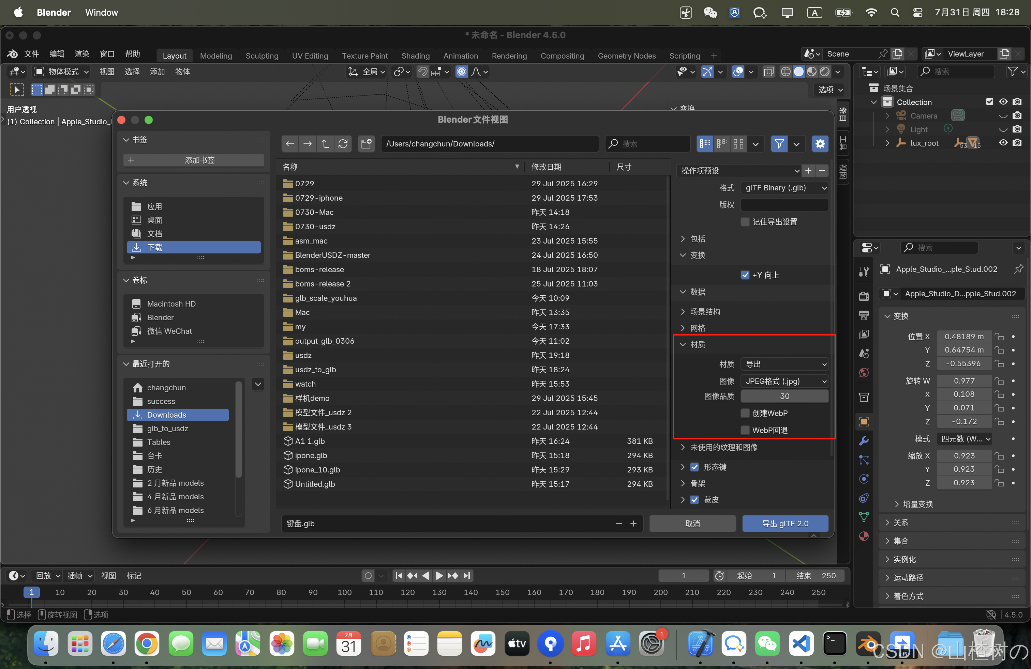The width and height of the screenshot is (1031, 669).
Task: Create a new folder
Action: point(367,144)
